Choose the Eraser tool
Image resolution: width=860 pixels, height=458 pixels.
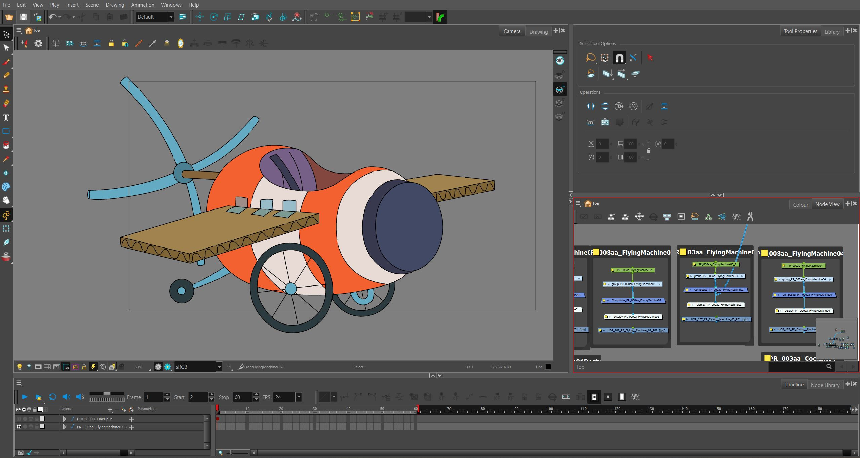pos(6,104)
